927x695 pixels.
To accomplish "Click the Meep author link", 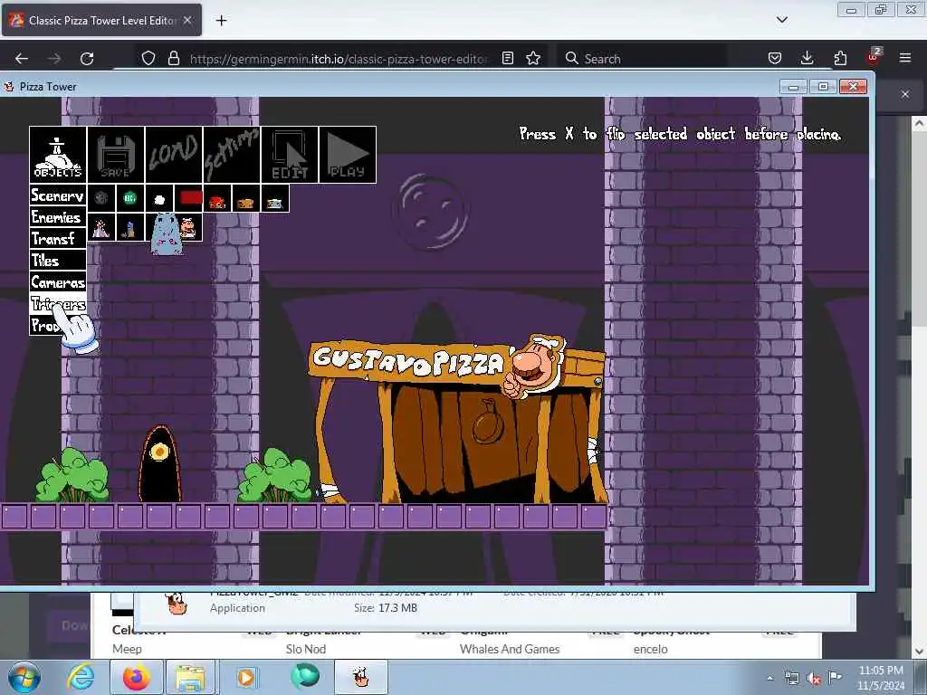I will coord(127,649).
